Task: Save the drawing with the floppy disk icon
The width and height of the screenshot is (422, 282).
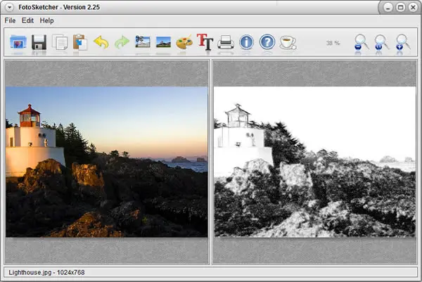Action: (x=39, y=42)
